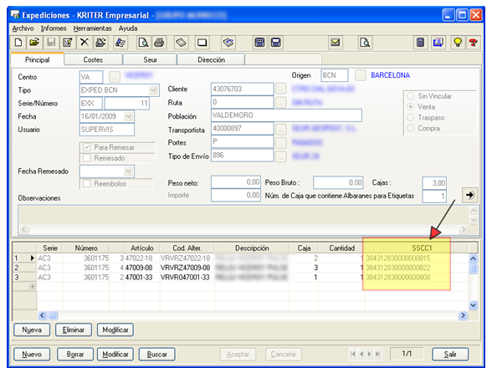Open the calculator toolbar icon

(x=420, y=43)
